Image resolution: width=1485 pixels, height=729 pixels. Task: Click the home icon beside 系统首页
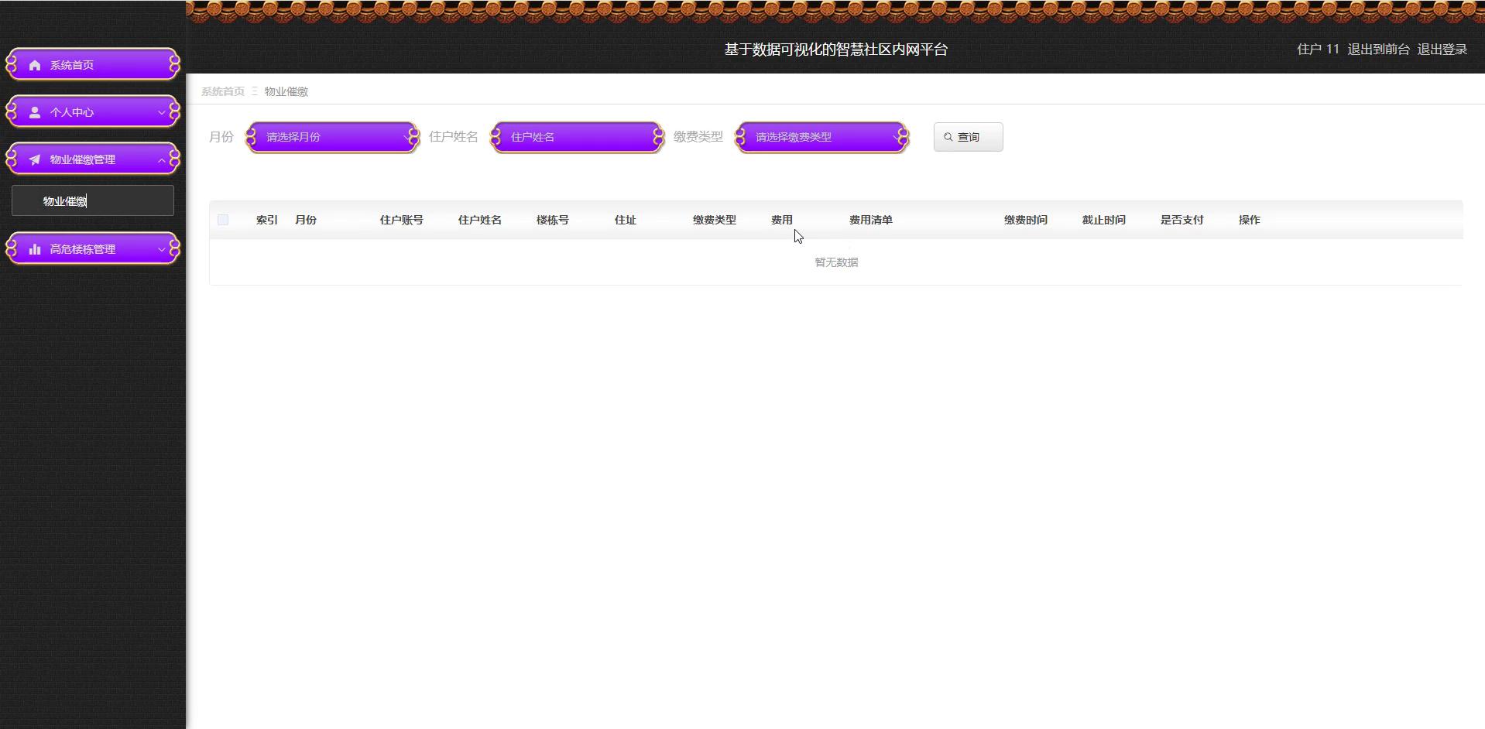point(35,65)
